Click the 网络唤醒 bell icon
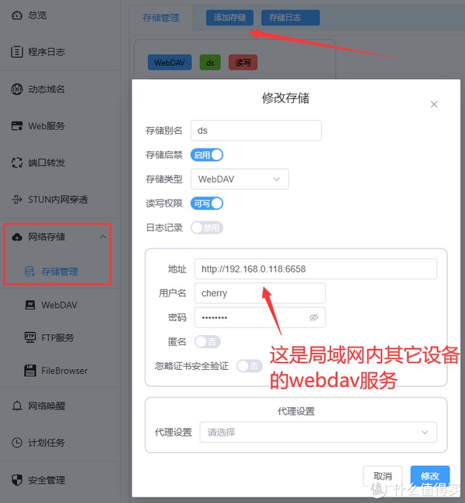The height and width of the screenshot is (503, 465). click(17, 405)
